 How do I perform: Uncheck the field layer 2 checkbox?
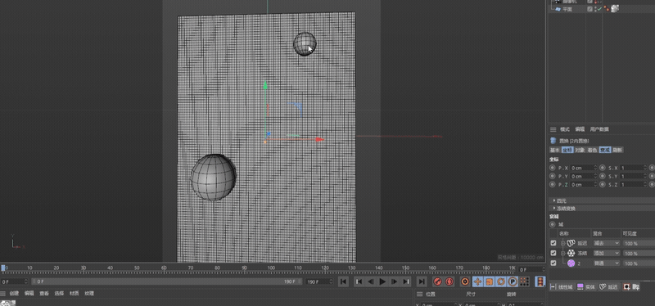pos(553,263)
